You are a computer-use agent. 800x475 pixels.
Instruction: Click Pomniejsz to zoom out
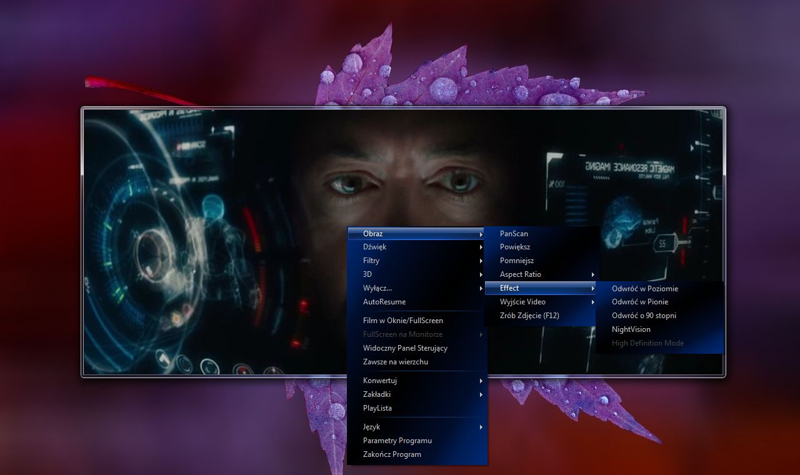tap(541, 261)
